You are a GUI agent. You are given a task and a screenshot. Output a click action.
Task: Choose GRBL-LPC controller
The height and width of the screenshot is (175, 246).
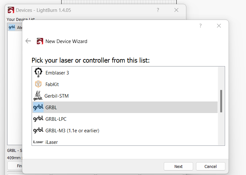pyautogui.click(x=125, y=119)
